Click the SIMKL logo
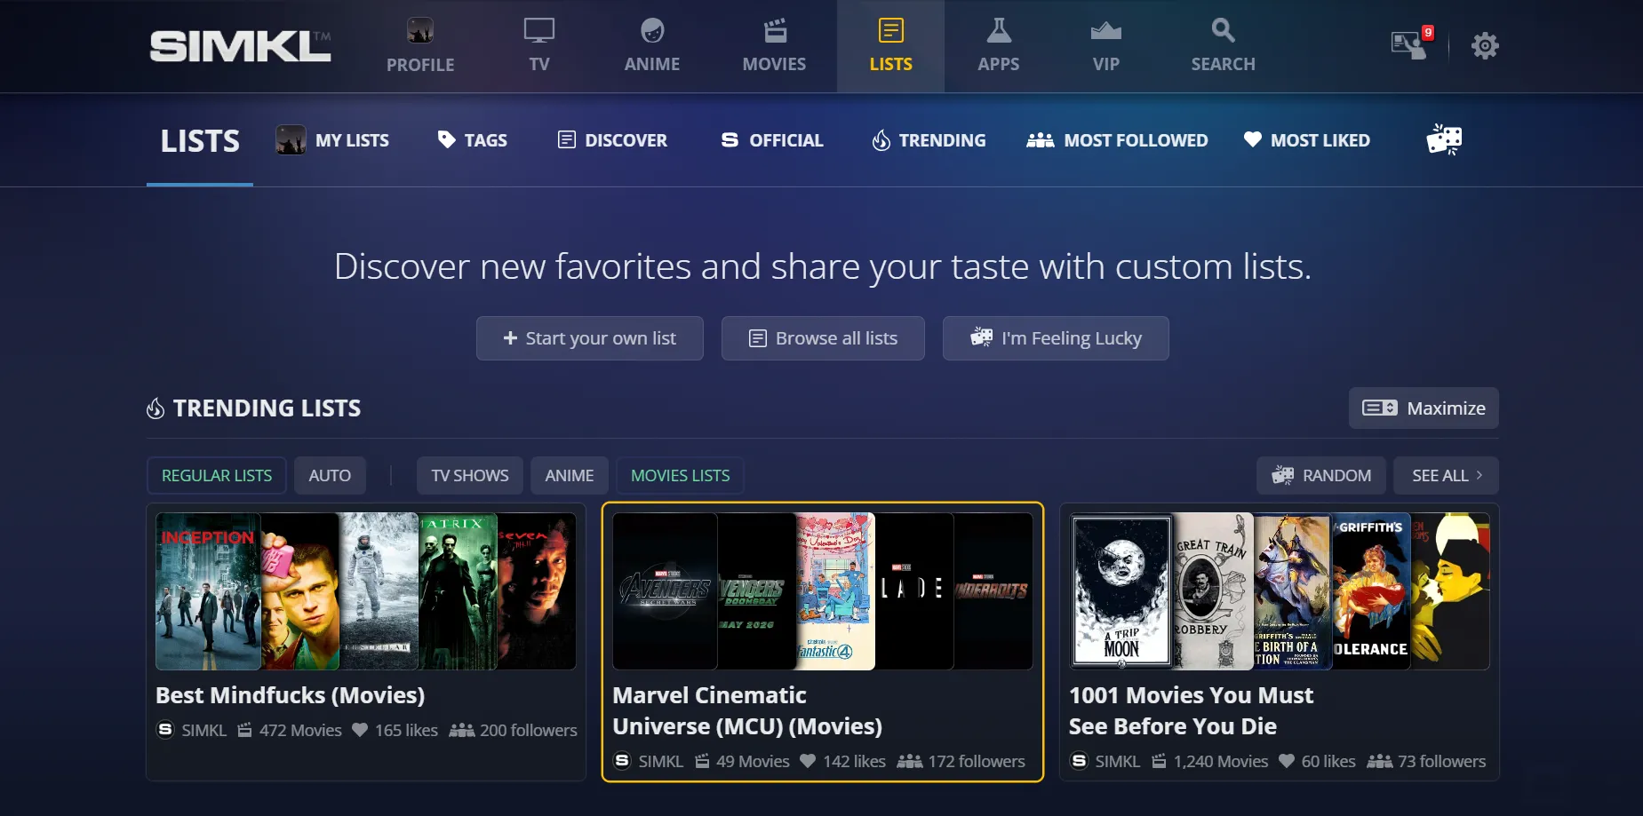This screenshot has width=1643, height=816. [x=240, y=46]
